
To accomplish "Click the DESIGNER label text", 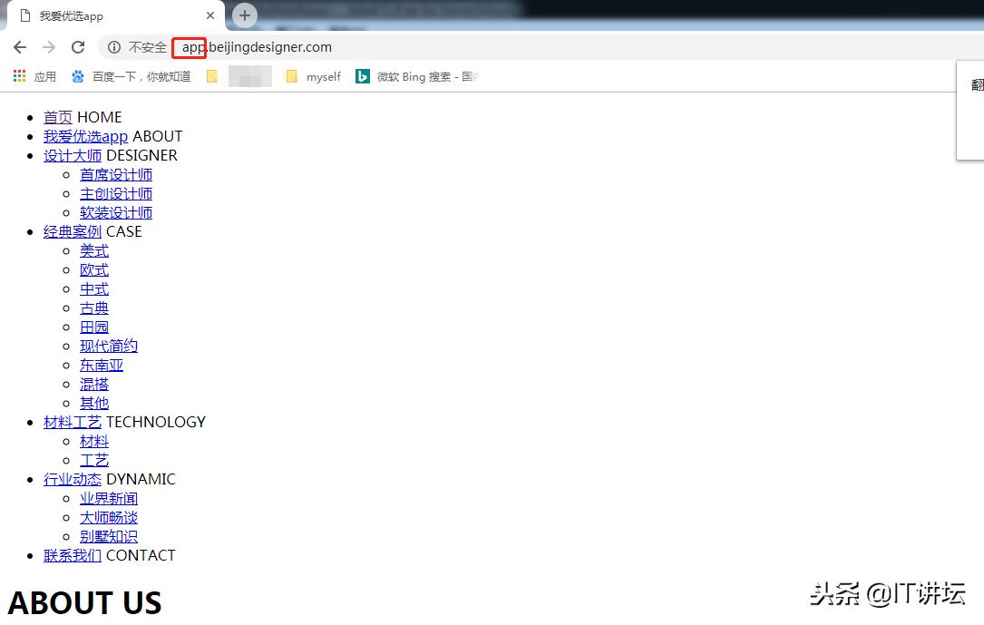I will [142, 156].
